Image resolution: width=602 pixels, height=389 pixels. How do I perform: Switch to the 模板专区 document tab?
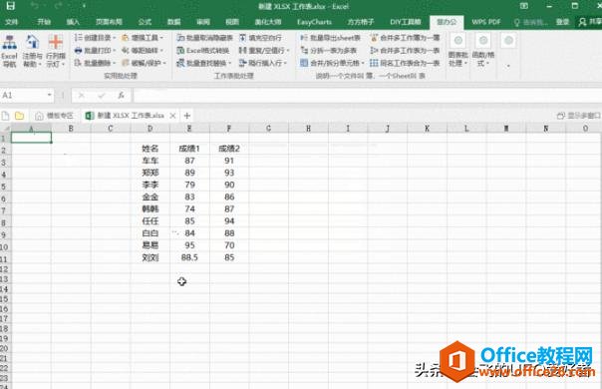(55, 116)
